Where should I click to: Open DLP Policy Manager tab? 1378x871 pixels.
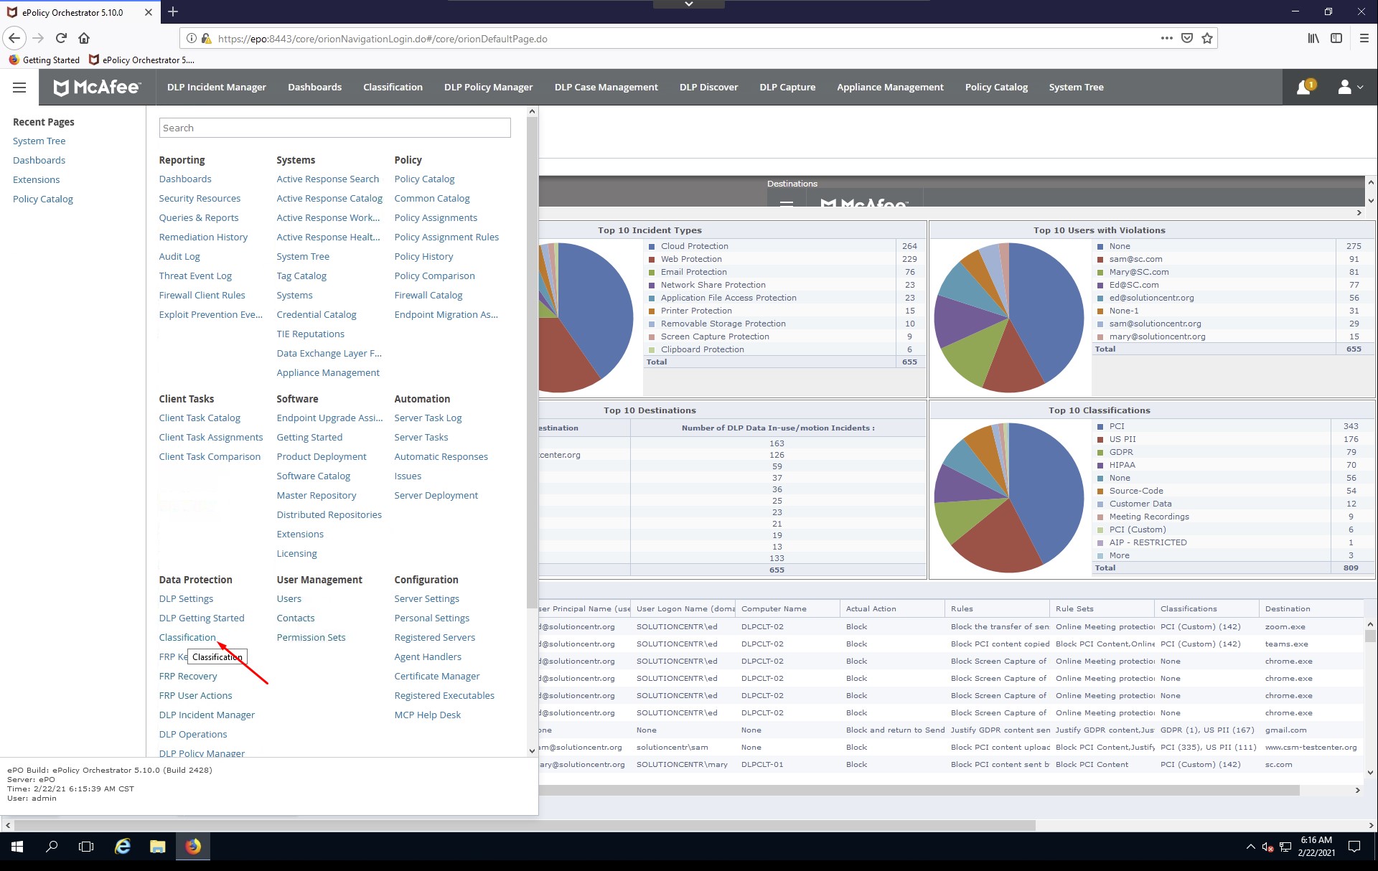pyautogui.click(x=488, y=87)
